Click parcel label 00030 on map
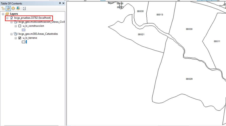 [189, 29]
